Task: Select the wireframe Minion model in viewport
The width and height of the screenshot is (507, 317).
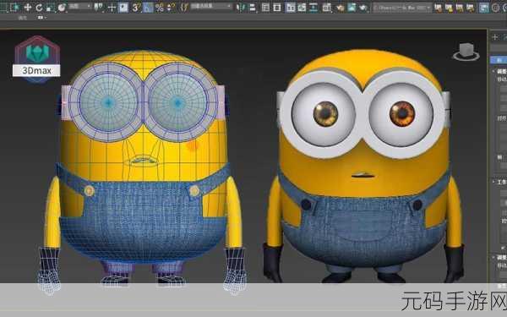Action: coord(142,172)
